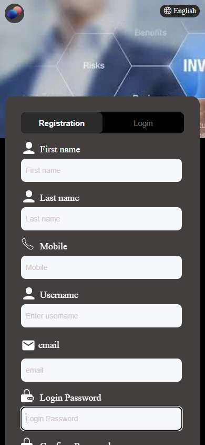
Task: Focus the Login Password input field
Action: coord(101,419)
